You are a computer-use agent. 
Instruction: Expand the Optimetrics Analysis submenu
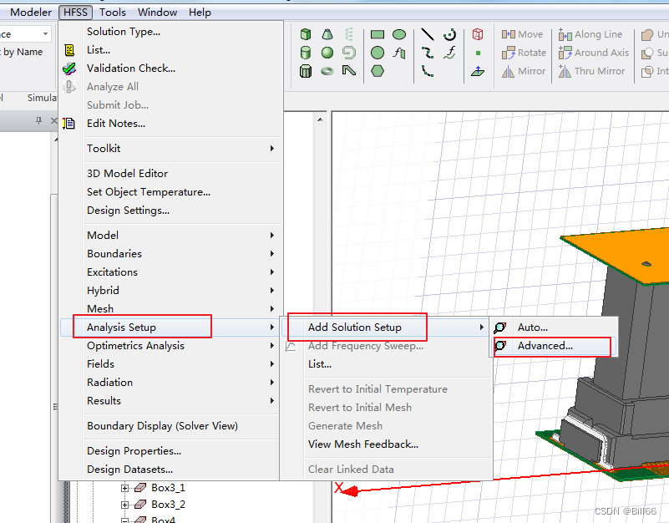171,345
